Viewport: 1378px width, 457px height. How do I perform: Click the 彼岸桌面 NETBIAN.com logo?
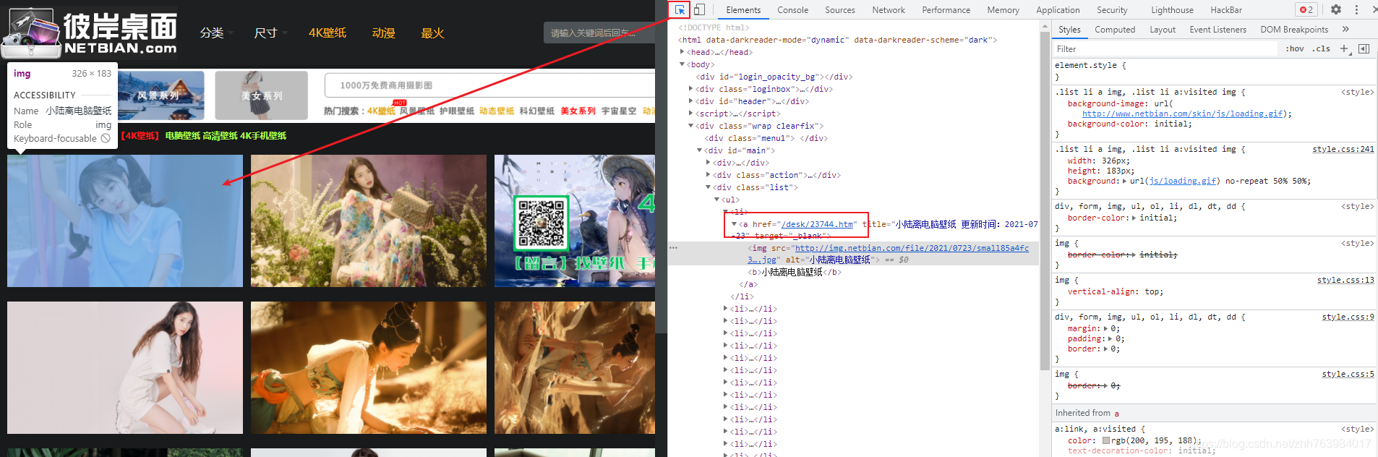coord(90,33)
